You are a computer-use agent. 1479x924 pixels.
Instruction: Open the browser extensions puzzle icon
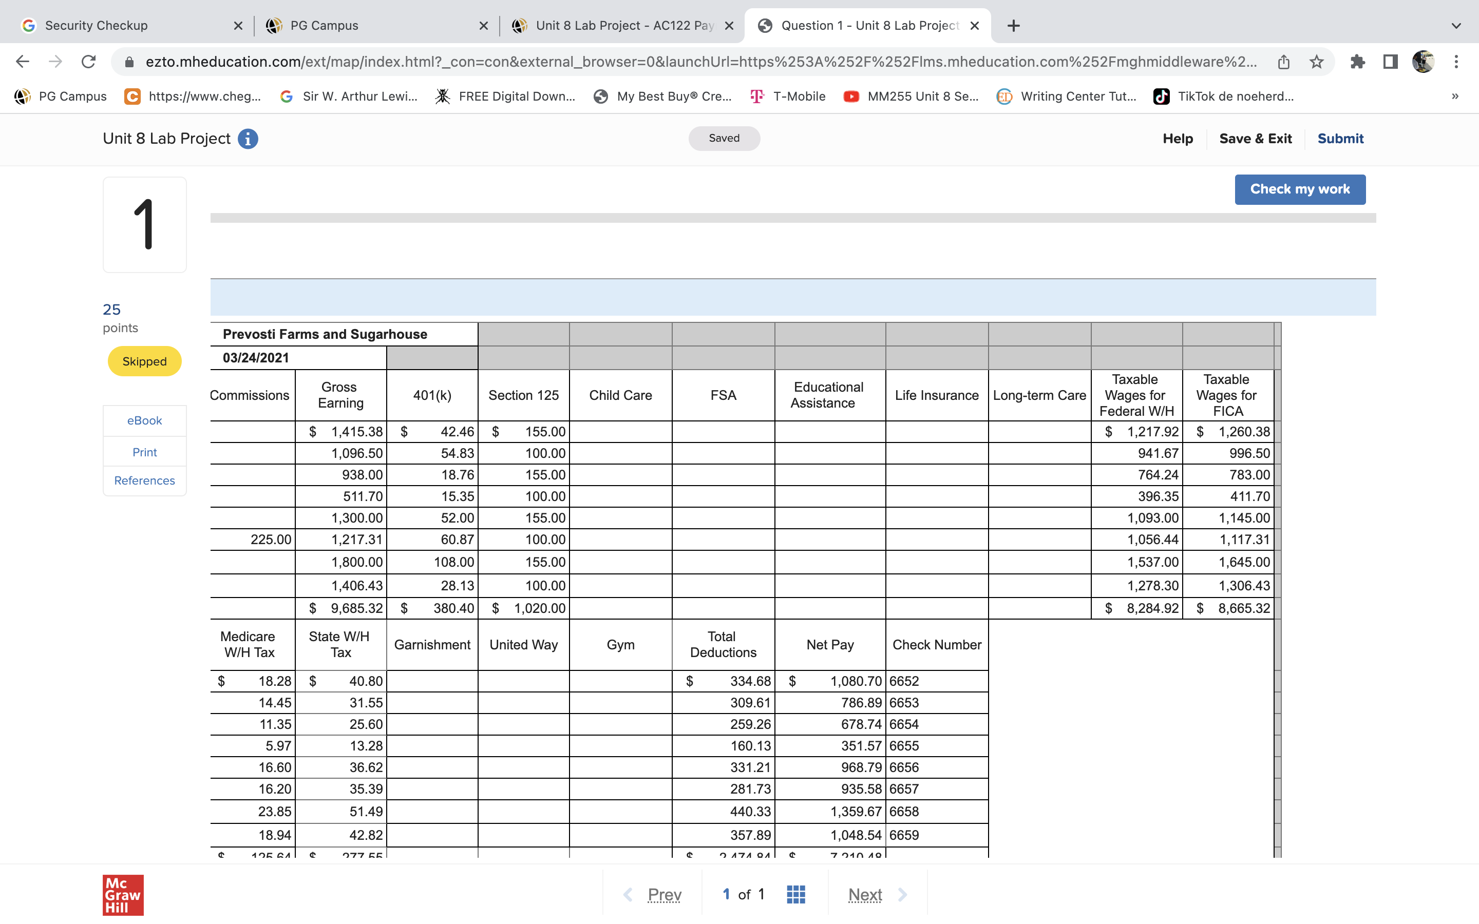tap(1357, 62)
